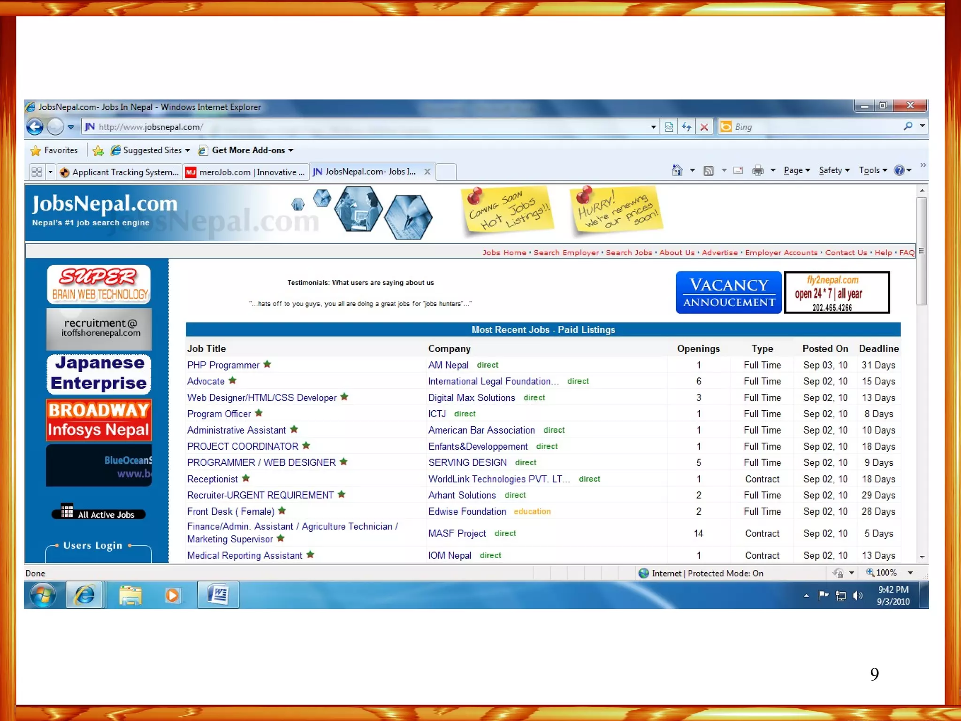Click the Print icon in command bar
This screenshot has height=721, width=961.
[x=757, y=170]
